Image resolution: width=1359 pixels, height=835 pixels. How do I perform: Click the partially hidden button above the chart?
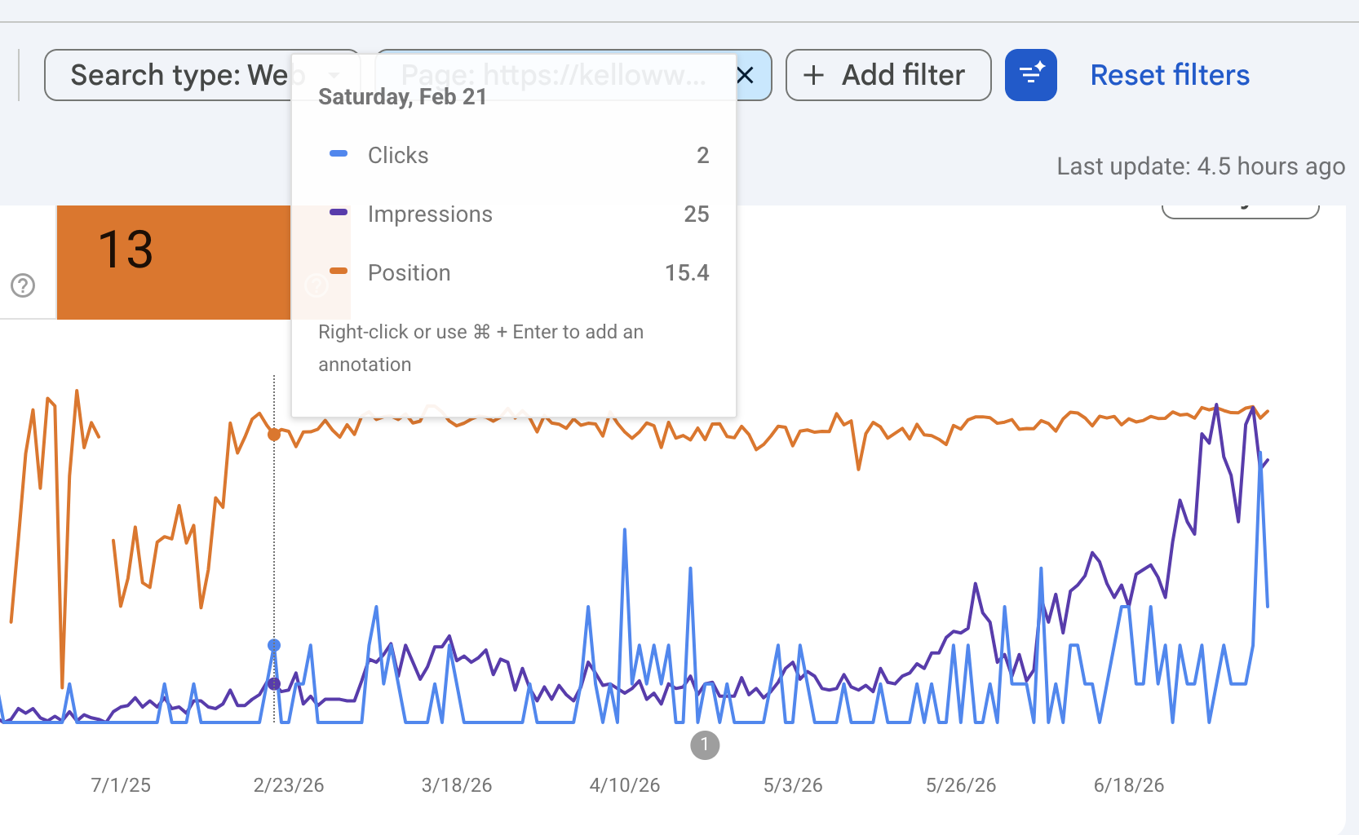click(1240, 212)
